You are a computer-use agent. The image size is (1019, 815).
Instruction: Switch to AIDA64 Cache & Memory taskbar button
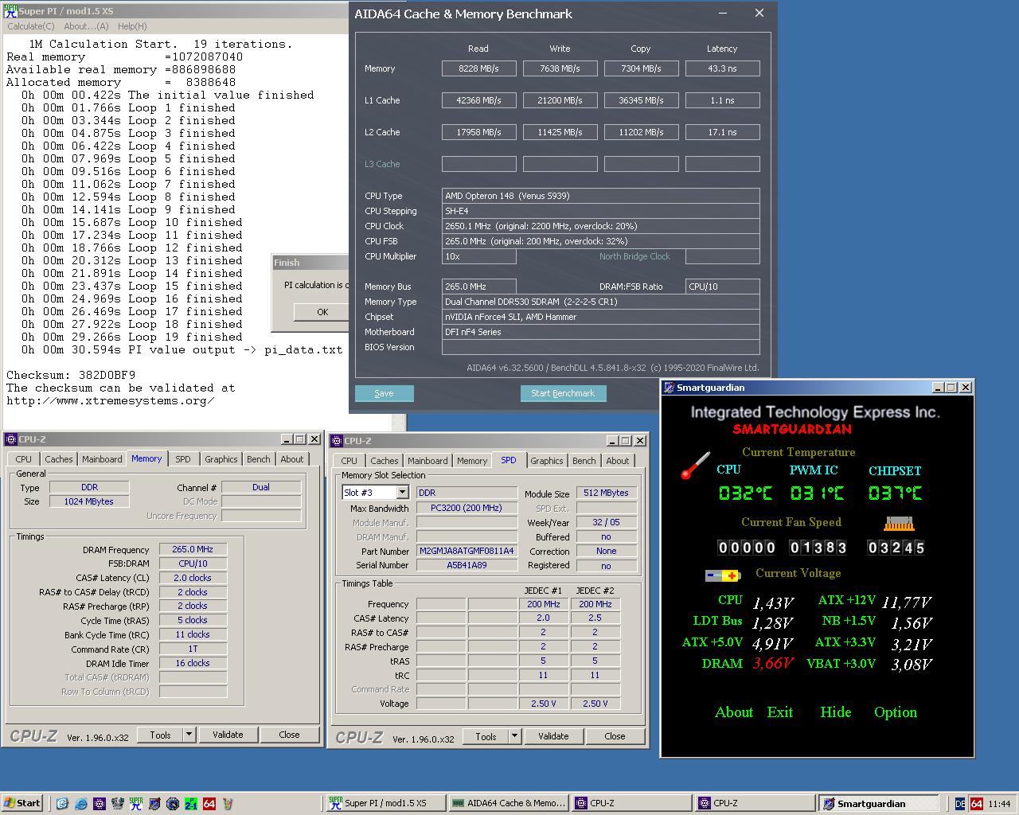[x=507, y=803]
